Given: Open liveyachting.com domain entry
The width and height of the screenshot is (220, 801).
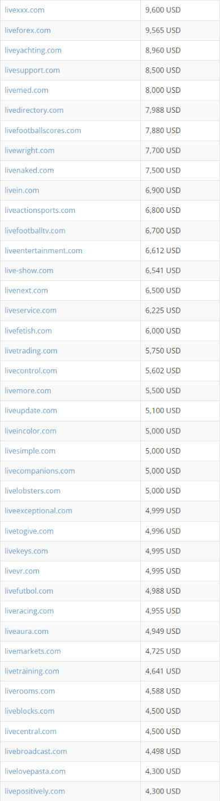Looking at the screenshot, I should [x=33, y=50].
